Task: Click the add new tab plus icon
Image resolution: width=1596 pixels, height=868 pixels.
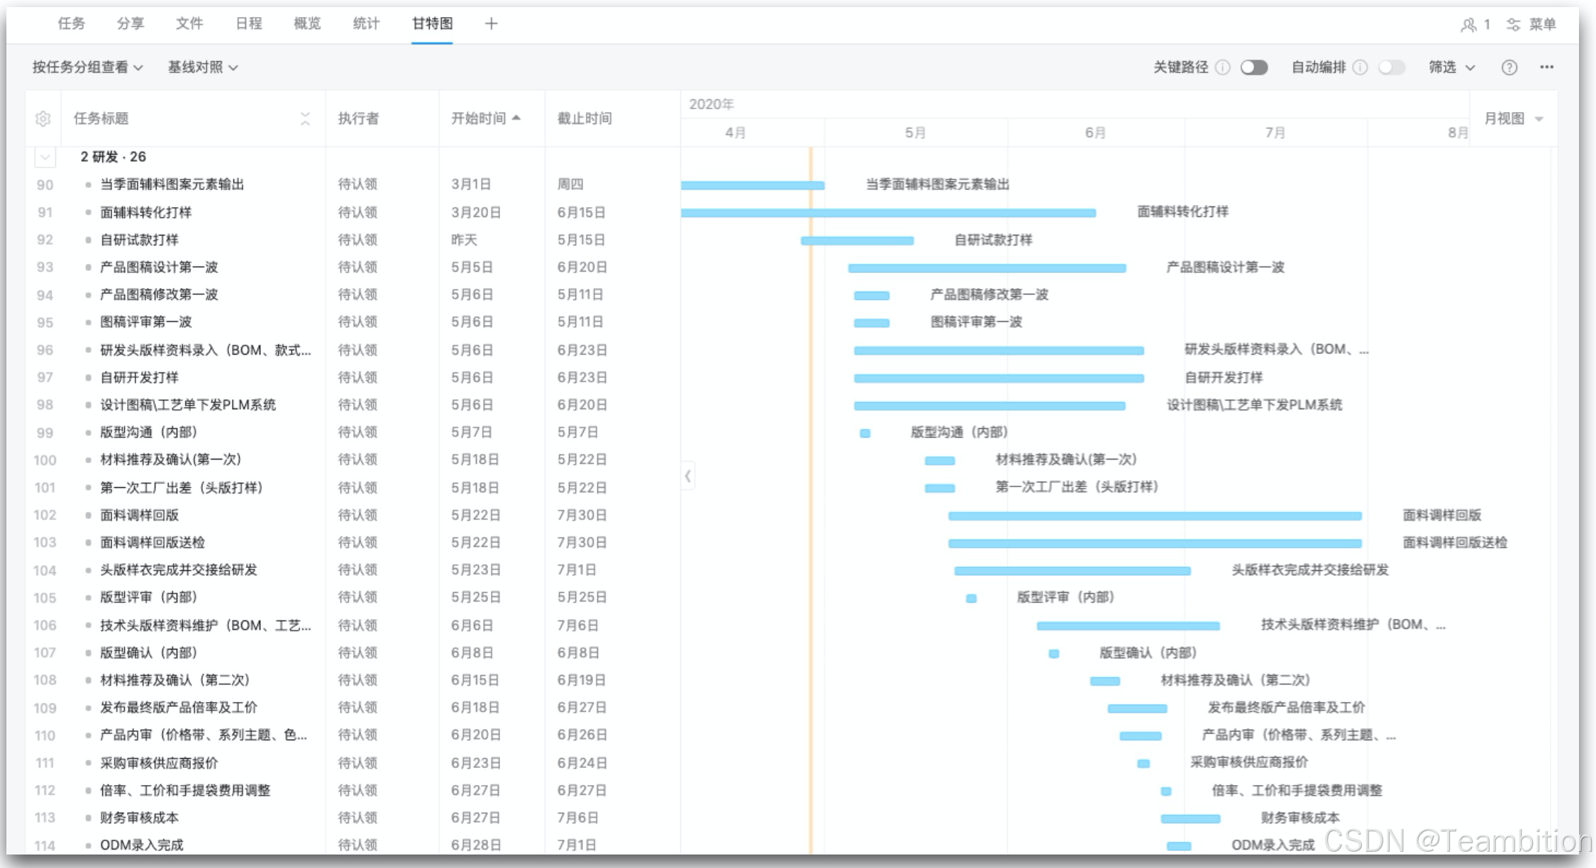Action: pos(491,24)
